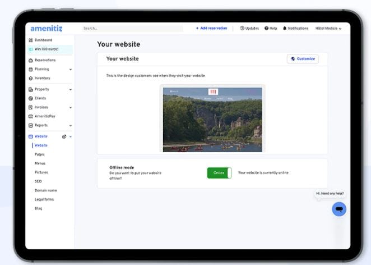
Task: Click the Help question mark icon
Action: click(x=266, y=28)
